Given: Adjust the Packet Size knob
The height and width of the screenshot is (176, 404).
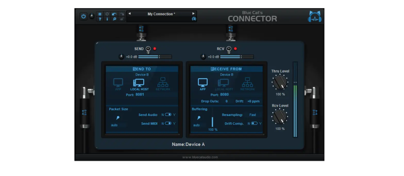Looking at the screenshot, I should pyautogui.click(x=118, y=118).
